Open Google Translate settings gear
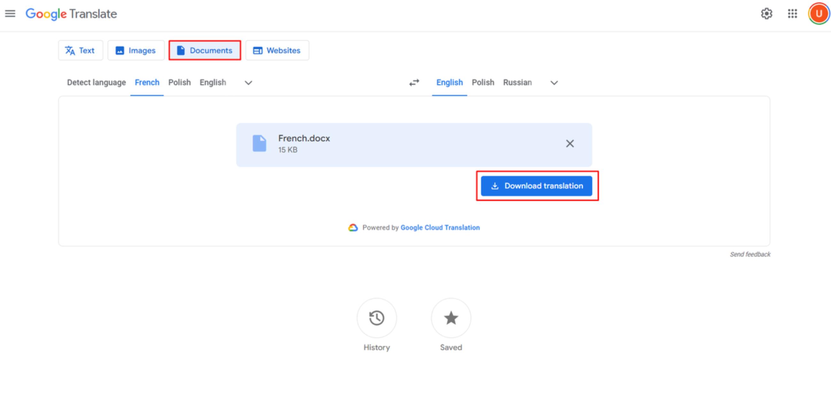The image size is (831, 397). point(766,14)
